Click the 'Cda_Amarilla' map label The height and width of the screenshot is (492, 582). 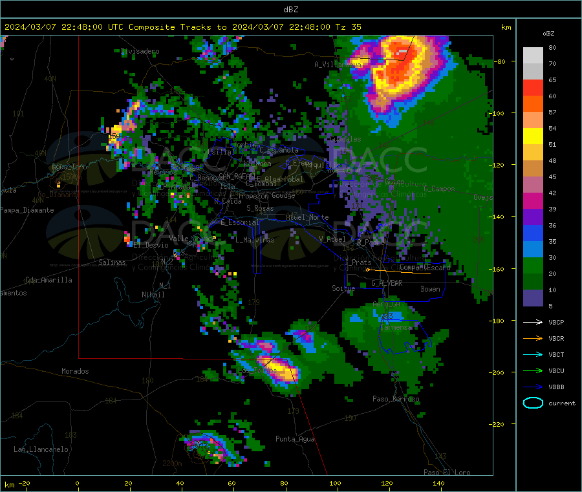48,280
